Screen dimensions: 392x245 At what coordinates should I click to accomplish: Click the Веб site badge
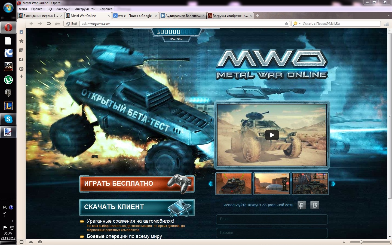tap(72, 24)
